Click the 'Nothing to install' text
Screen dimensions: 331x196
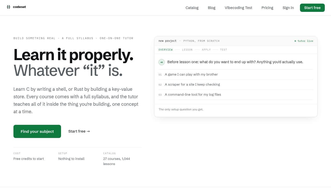click(x=71, y=159)
